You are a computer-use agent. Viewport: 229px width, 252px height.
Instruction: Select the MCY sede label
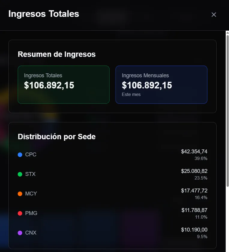pyautogui.click(x=31, y=194)
